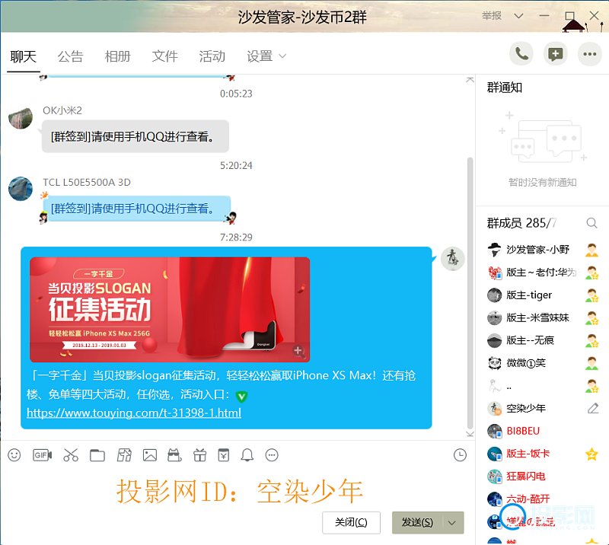The width and height of the screenshot is (609, 545).
Task: Click the scroll-down arrow of the chat
Action: tap(470, 434)
